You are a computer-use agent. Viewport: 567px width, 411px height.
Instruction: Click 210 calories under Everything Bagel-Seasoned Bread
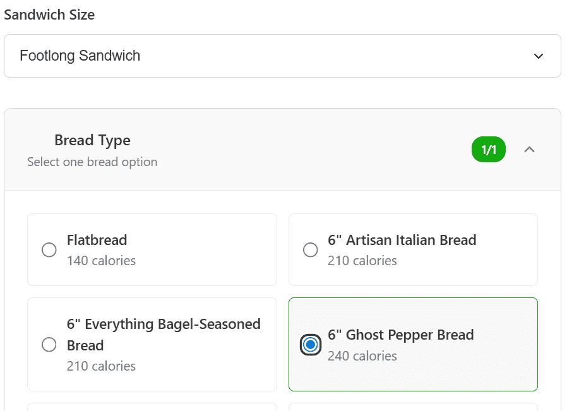coord(101,366)
